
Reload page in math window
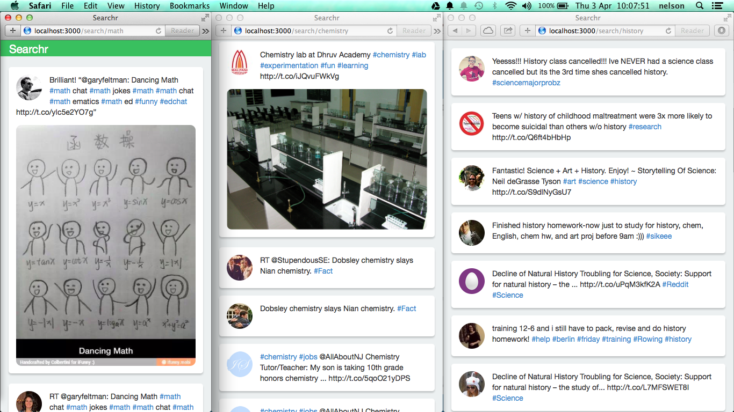pos(157,31)
